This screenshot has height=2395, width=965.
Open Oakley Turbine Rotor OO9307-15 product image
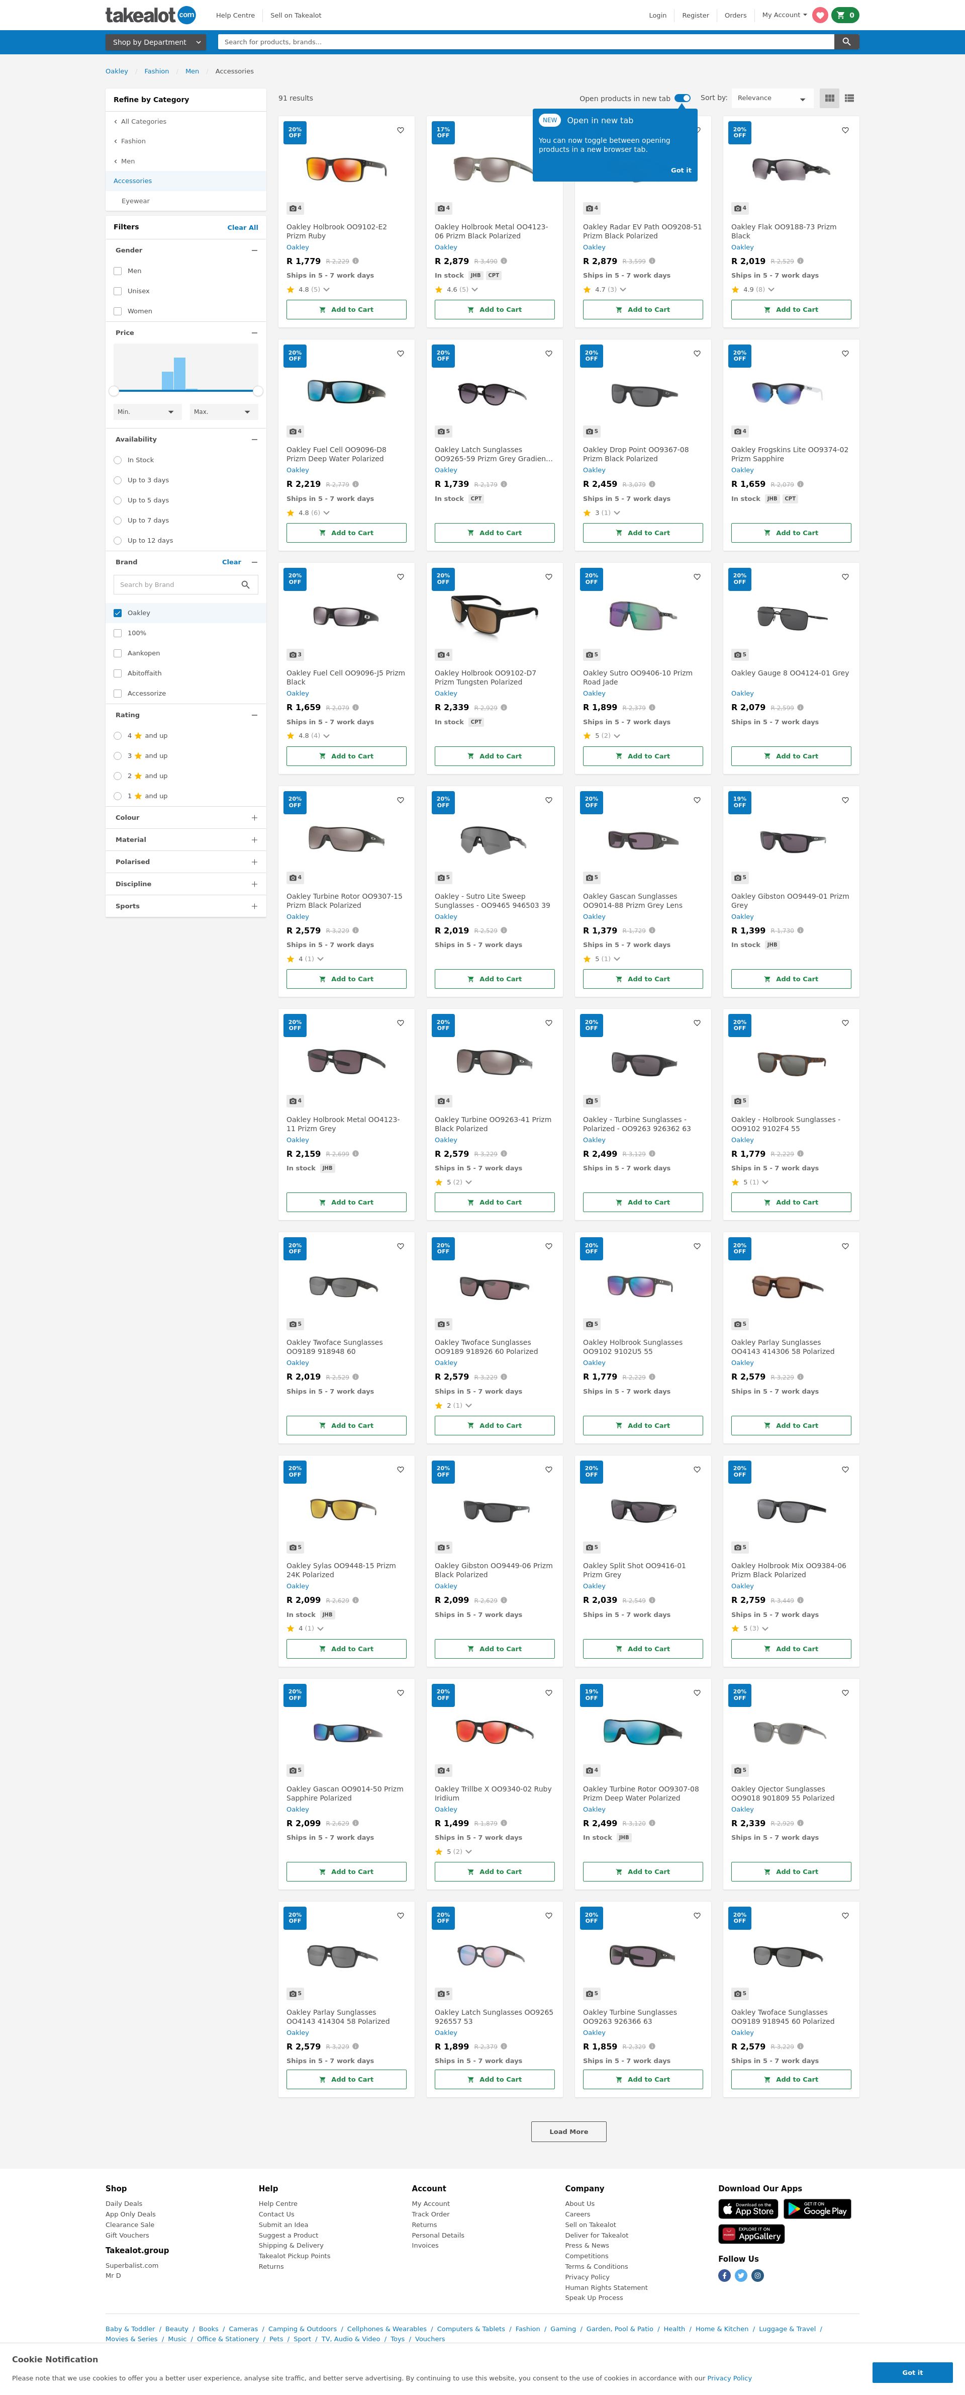(x=345, y=838)
